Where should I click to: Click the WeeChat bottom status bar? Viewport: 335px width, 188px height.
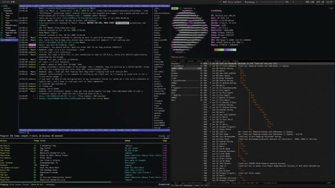click(94, 130)
